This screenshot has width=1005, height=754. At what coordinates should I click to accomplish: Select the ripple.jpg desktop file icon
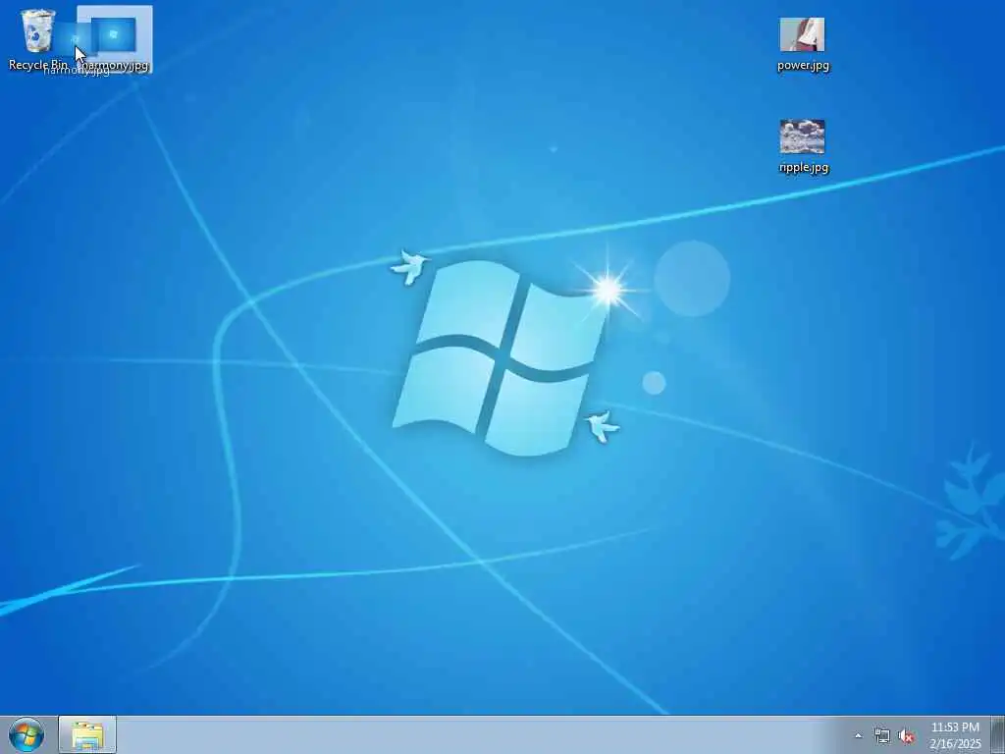[x=803, y=136]
